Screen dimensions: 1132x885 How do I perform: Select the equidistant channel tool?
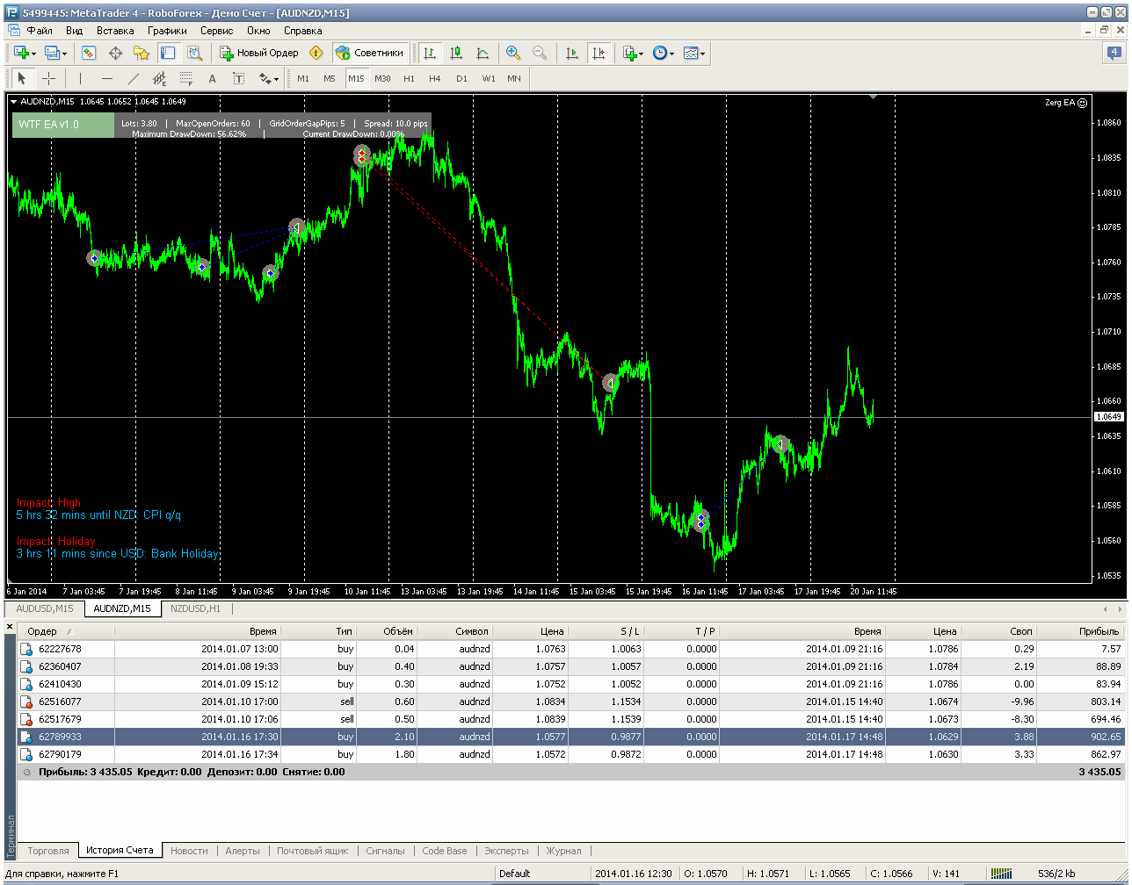159,78
